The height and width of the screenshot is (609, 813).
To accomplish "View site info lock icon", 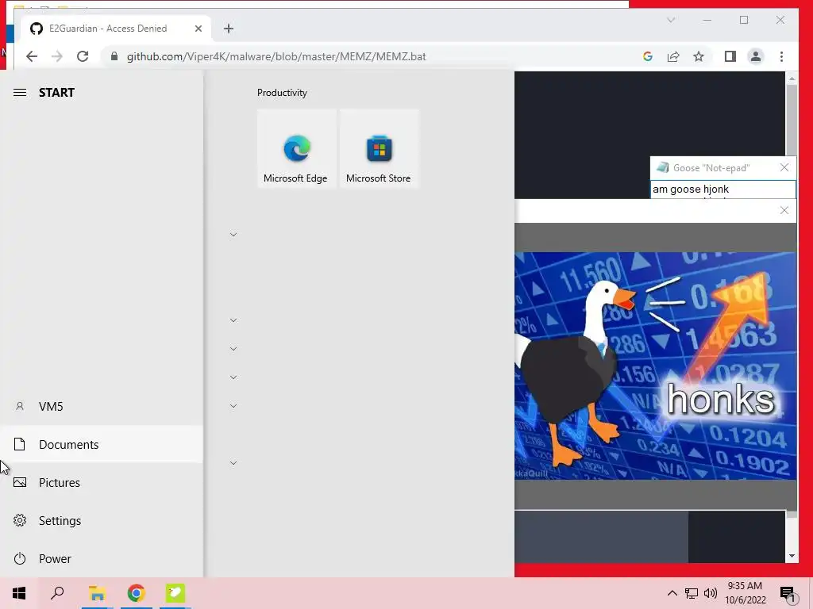I will pos(114,56).
